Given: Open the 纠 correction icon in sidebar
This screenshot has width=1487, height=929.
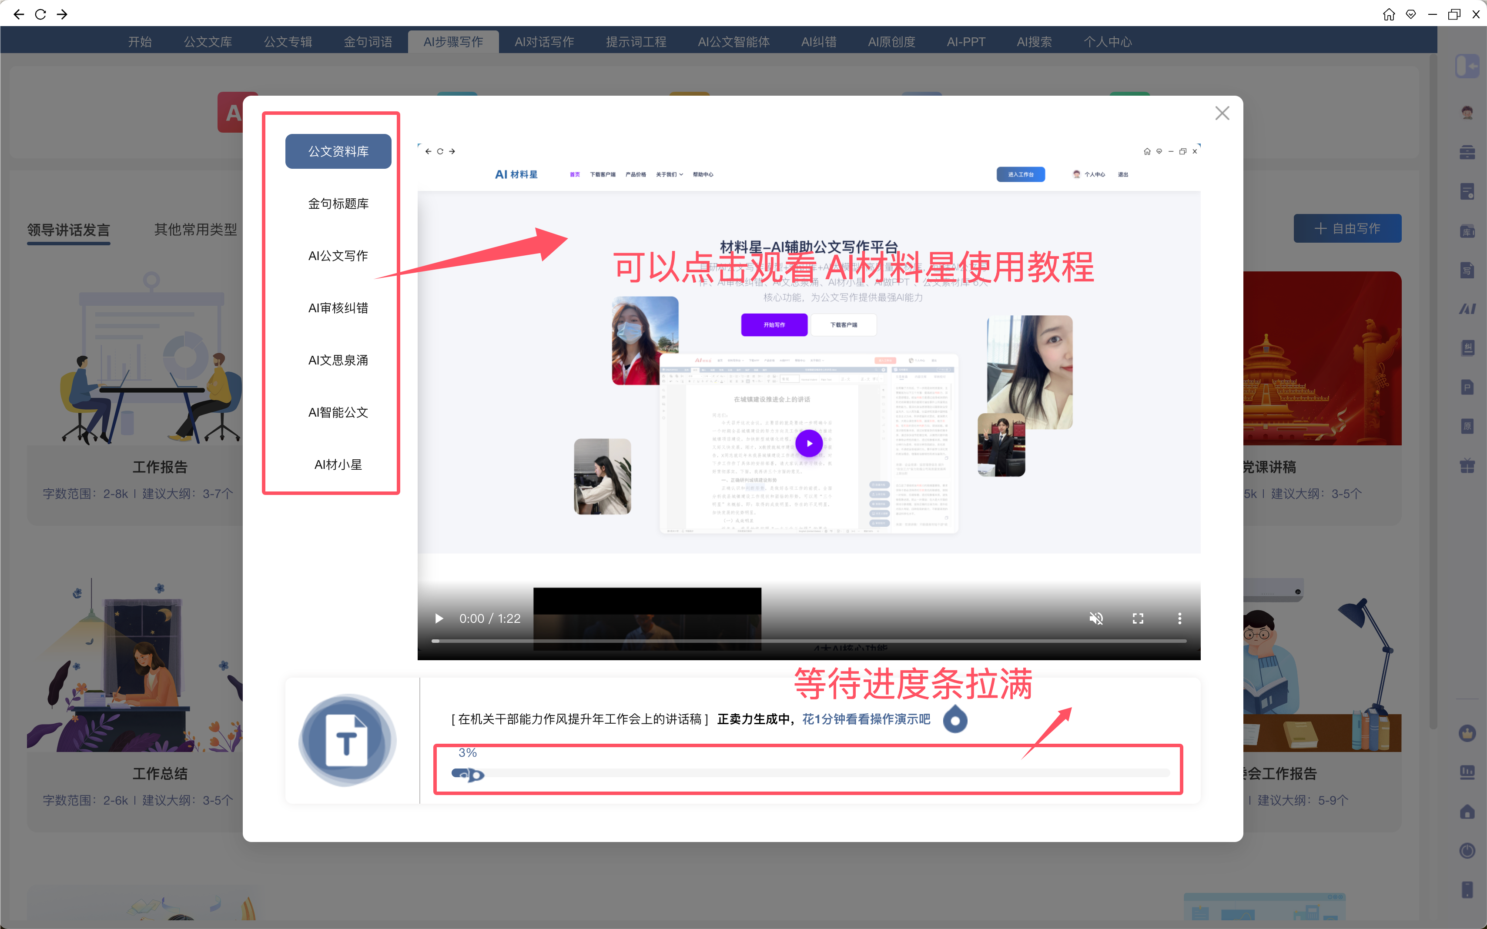Looking at the screenshot, I should (1467, 348).
